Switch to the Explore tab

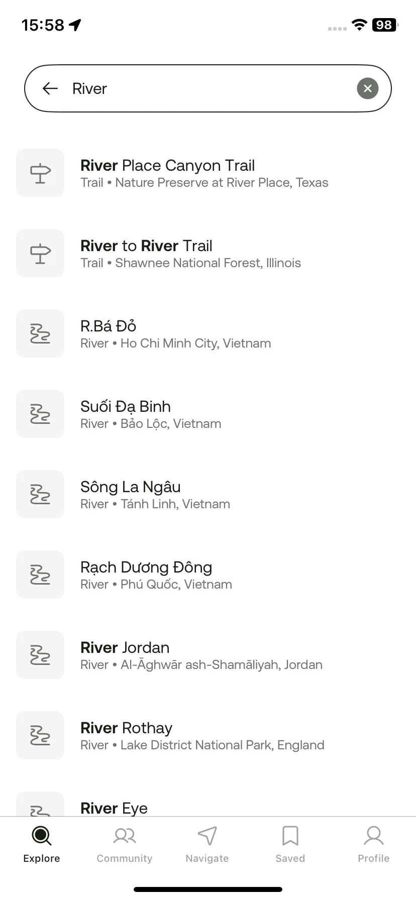42,845
